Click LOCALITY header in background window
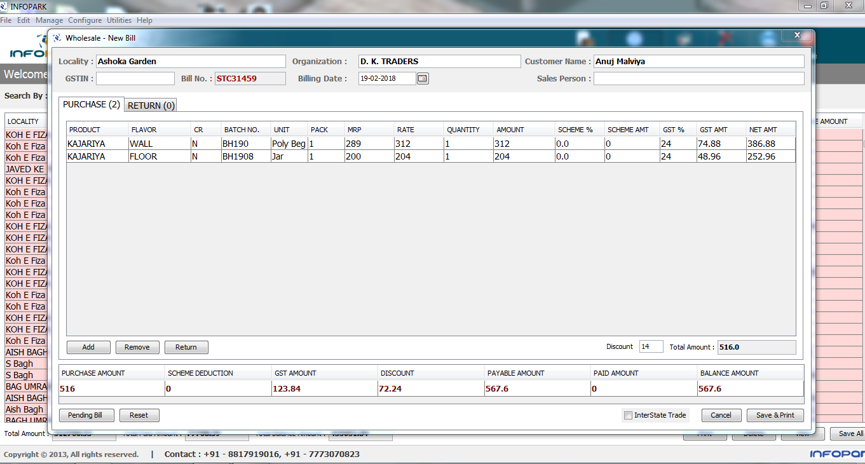The height and width of the screenshot is (464, 865). [x=26, y=121]
